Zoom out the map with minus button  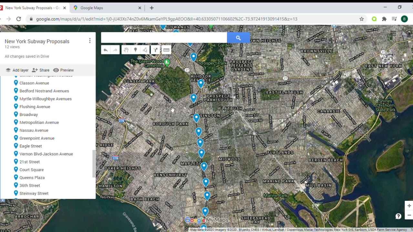(x=409, y=215)
